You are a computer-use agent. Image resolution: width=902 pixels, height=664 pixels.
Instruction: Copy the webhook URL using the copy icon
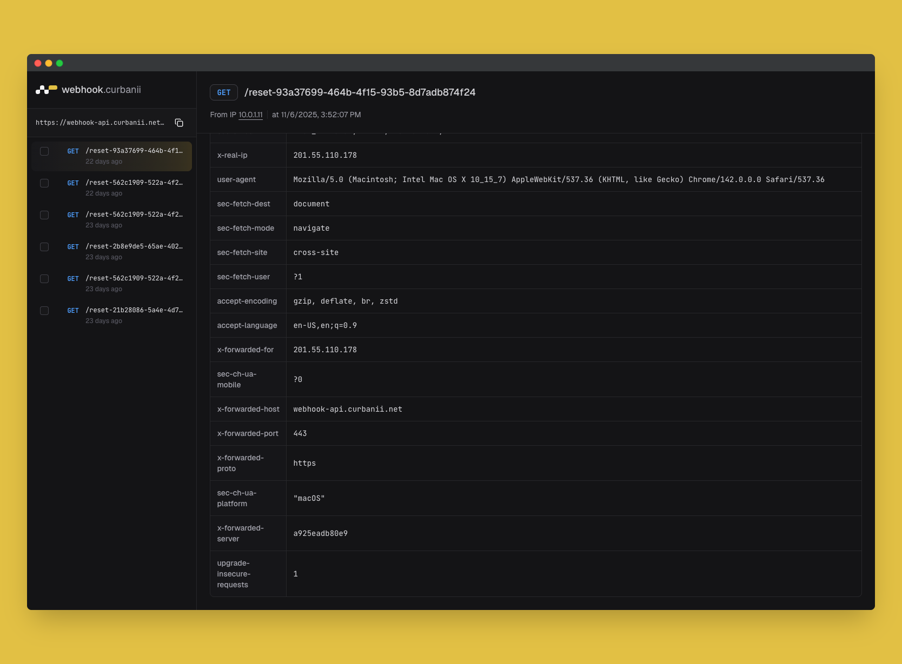pyautogui.click(x=179, y=123)
